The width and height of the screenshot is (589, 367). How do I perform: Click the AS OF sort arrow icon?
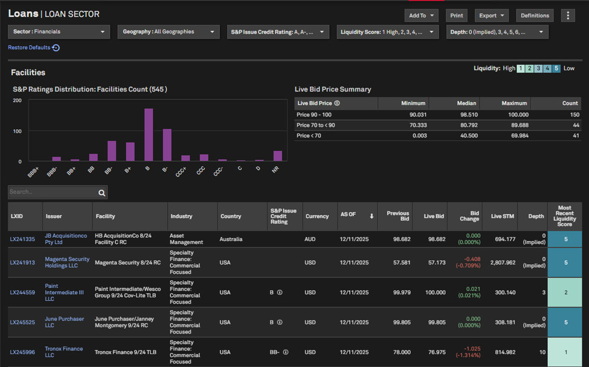[371, 216]
